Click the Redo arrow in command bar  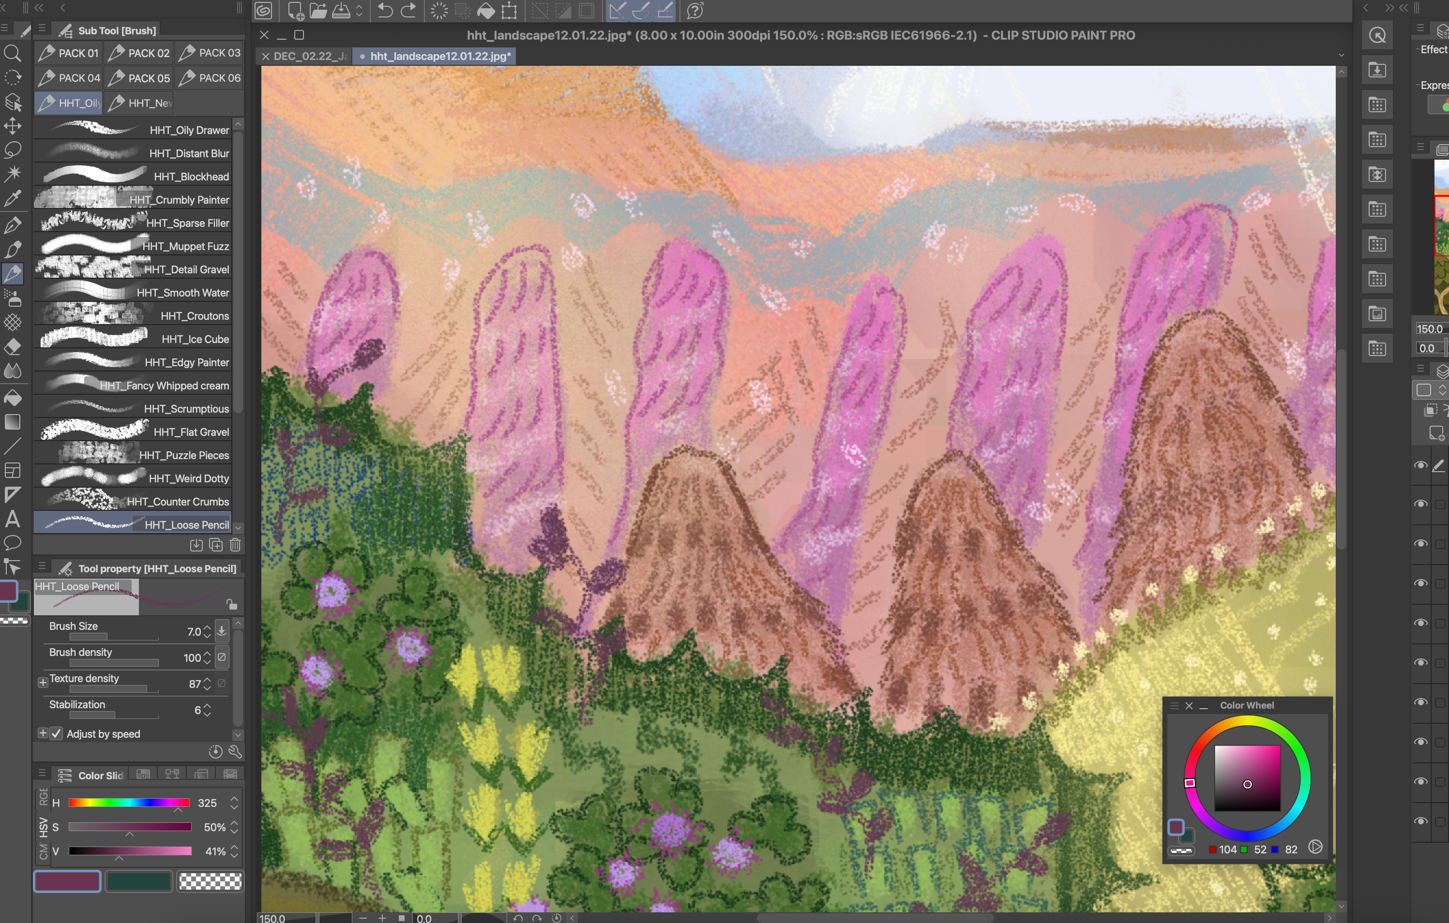pyautogui.click(x=408, y=10)
